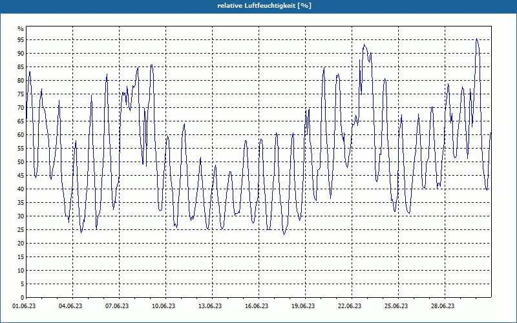Select the y-axis value 30
Viewport: 517px width, 323px height.
[x=21, y=216]
